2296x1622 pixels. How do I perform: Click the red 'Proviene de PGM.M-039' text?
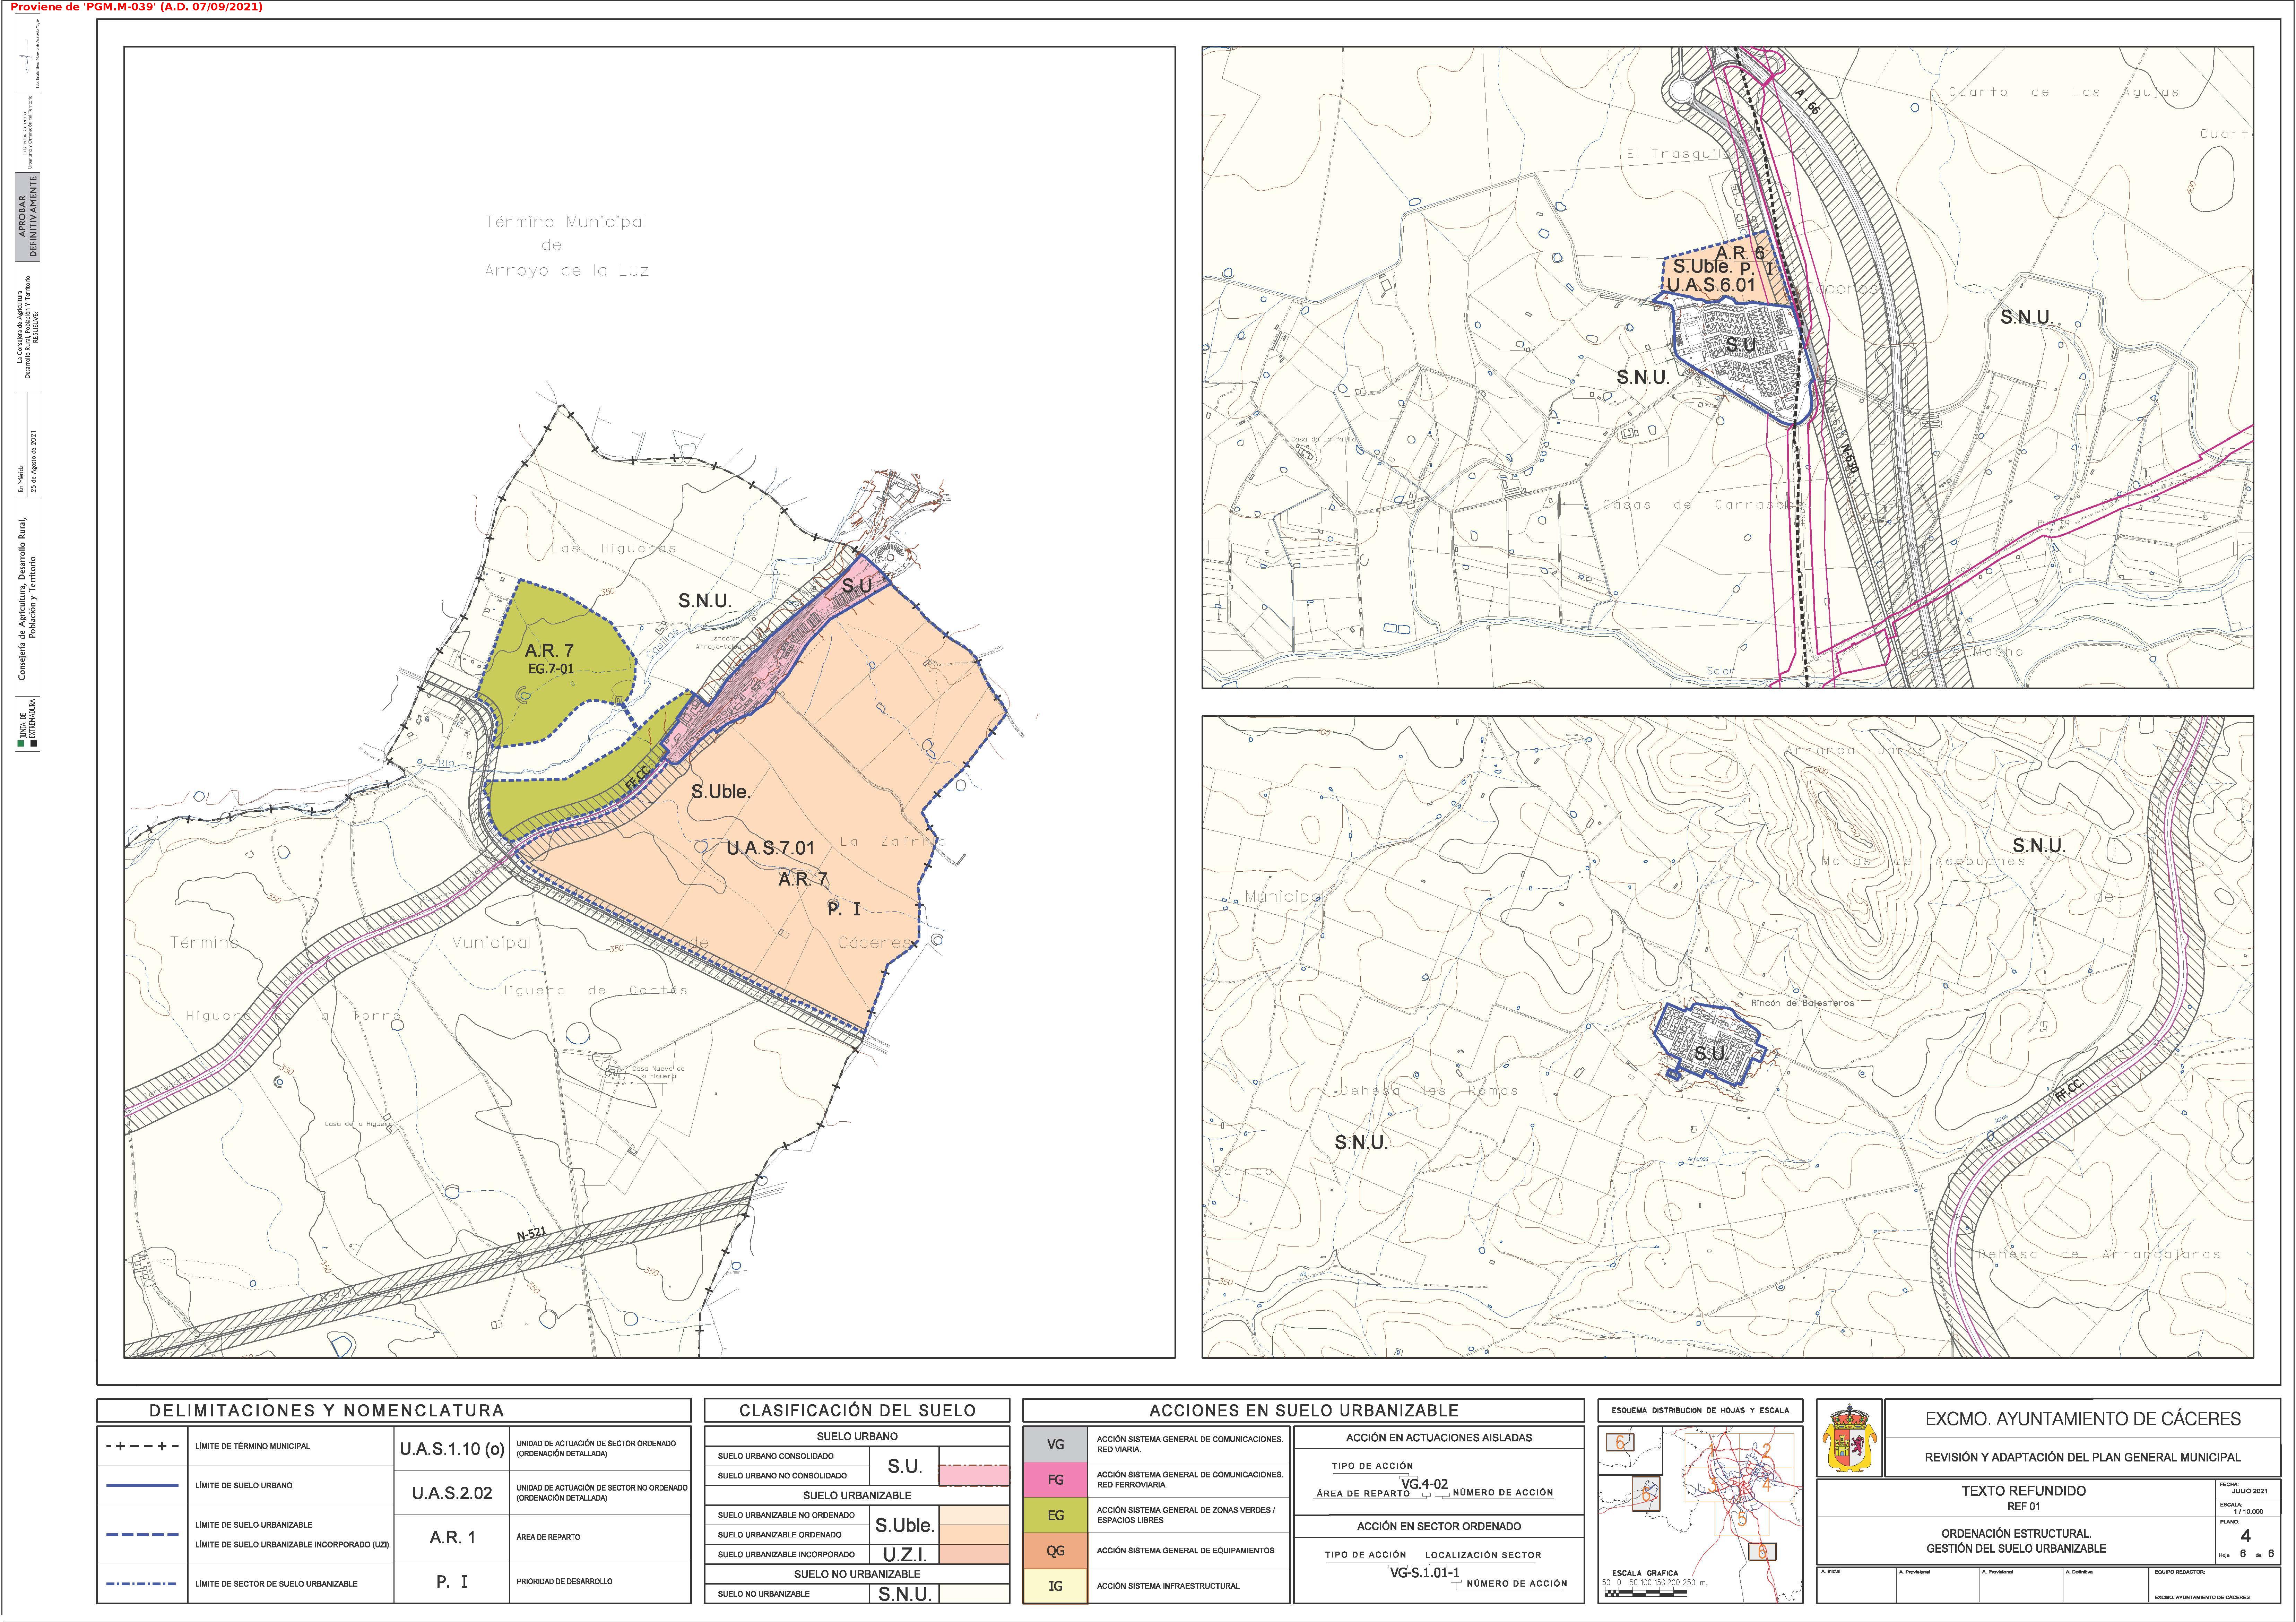[136, 7]
